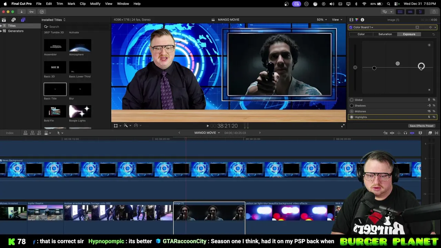Open the Apple menu

click(x=5, y=3)
